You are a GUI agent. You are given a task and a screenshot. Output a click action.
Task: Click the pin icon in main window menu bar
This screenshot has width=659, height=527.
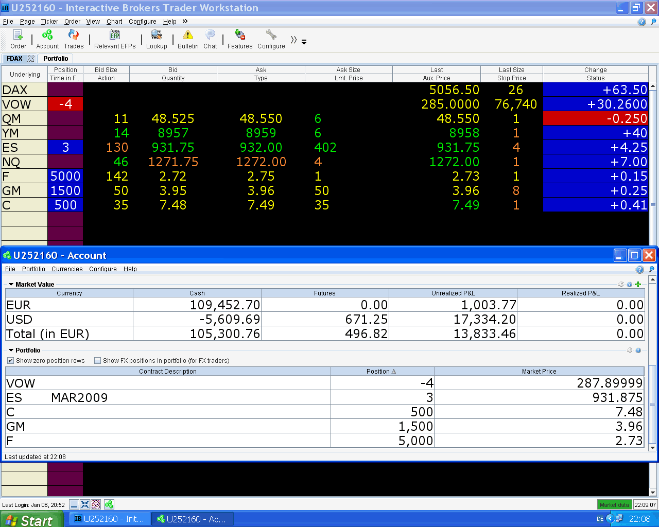click(x=654, y=22)
